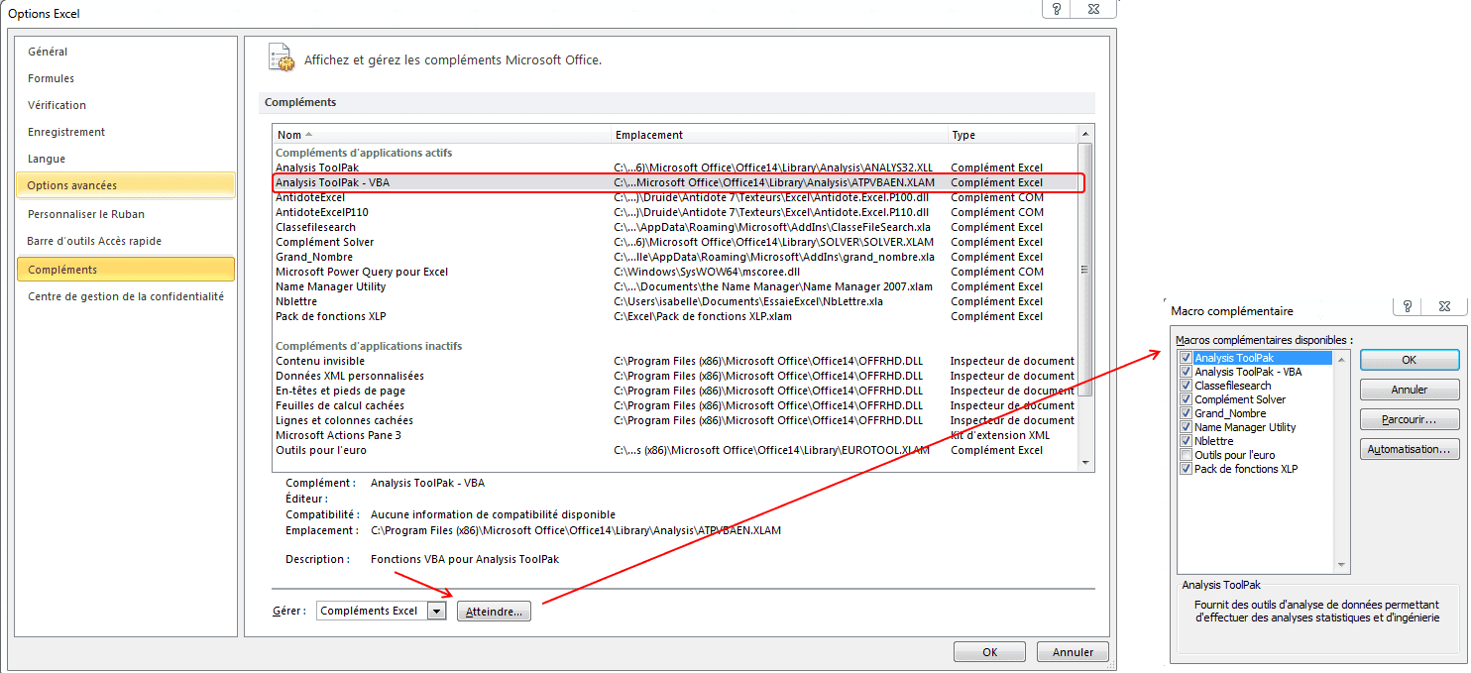Select the Analysis ToolPak - VBA add-in row
This screenshot has width=1471, height=673.
[x=675, y=182]
